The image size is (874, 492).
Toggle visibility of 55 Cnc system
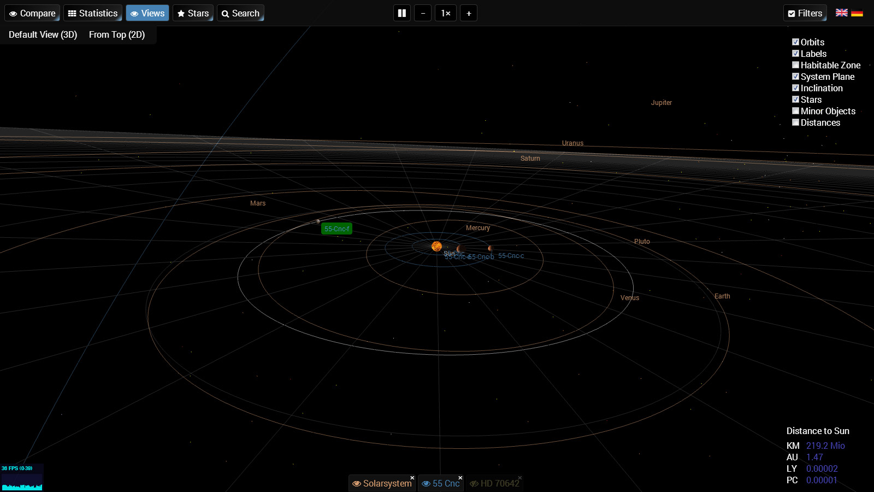426,484
